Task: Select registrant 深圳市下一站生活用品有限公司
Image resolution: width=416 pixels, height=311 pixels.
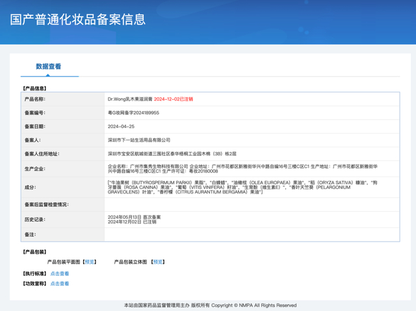Action: coord(139,140)
